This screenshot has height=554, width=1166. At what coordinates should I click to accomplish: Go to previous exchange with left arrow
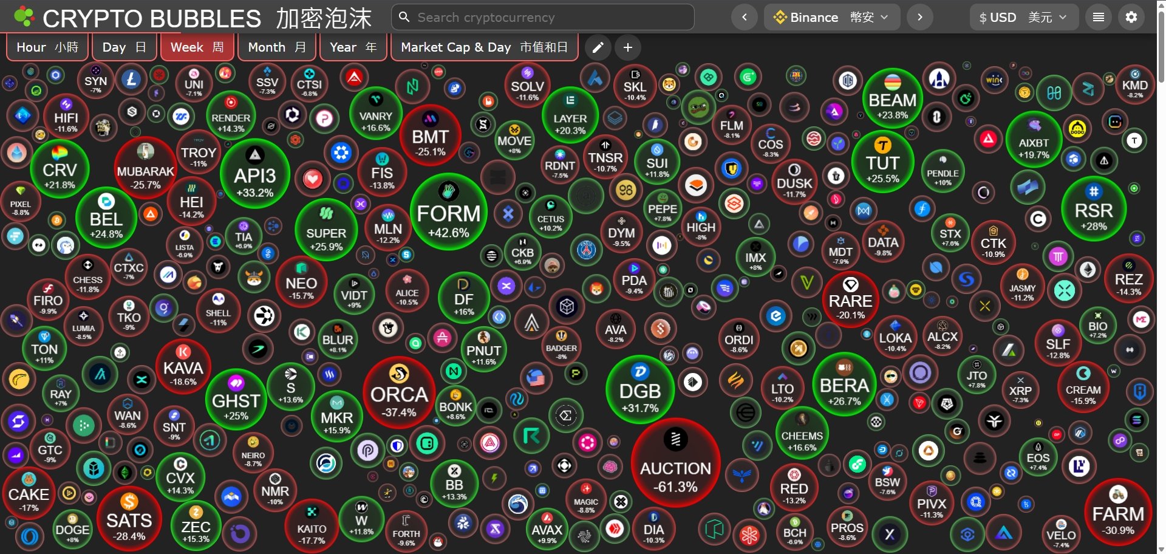click(744, 17)
